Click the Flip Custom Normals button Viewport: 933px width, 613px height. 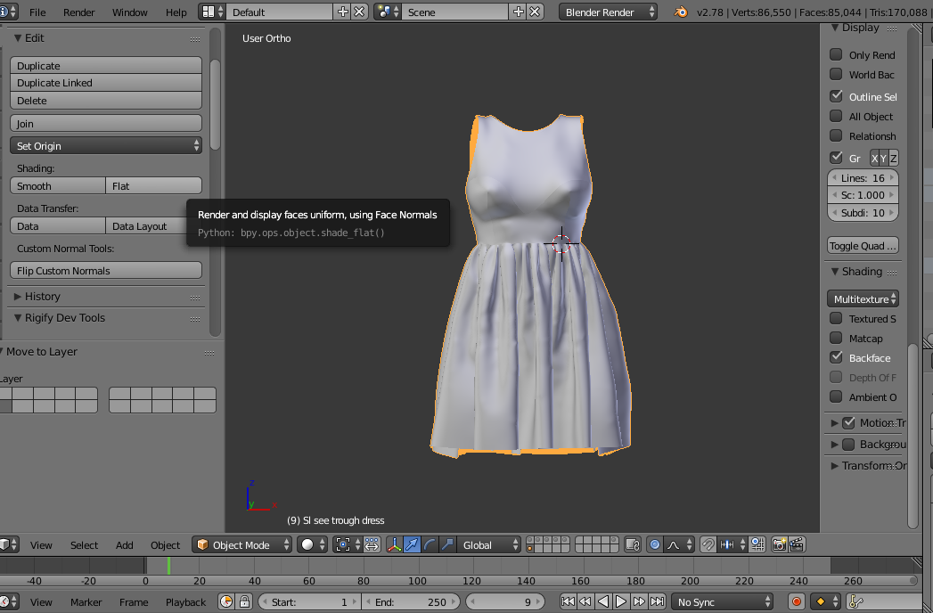pos(106,271)
